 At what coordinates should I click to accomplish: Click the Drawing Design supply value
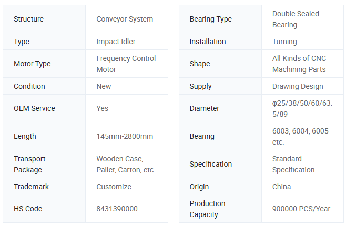pos(298,86)
